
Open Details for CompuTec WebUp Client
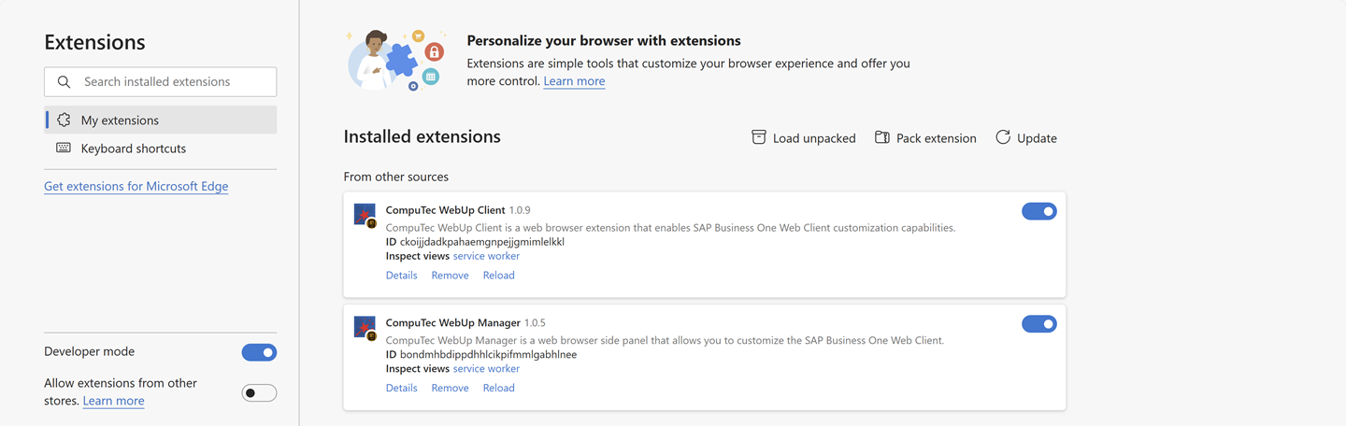[401, 275]
